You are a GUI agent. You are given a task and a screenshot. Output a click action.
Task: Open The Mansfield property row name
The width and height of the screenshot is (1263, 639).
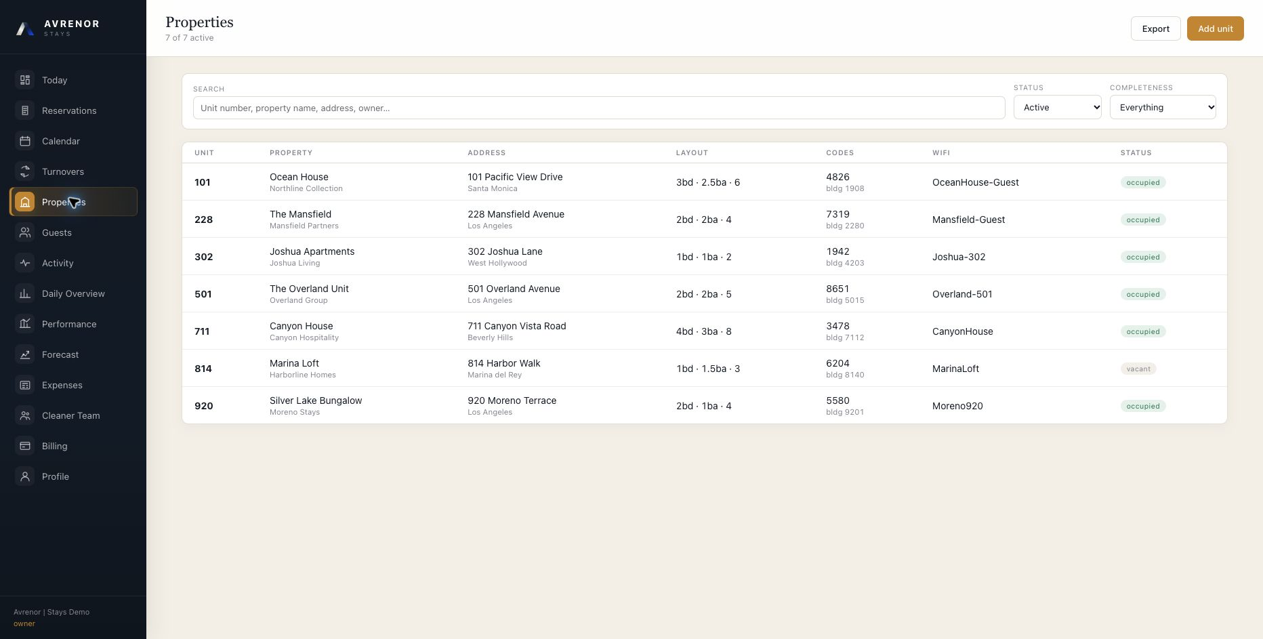300,214
